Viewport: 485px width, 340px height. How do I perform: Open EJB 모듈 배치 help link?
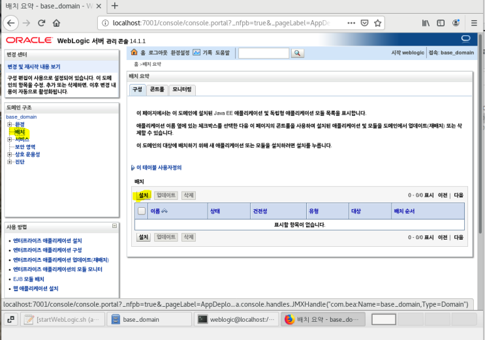click(x=29, y=279)
